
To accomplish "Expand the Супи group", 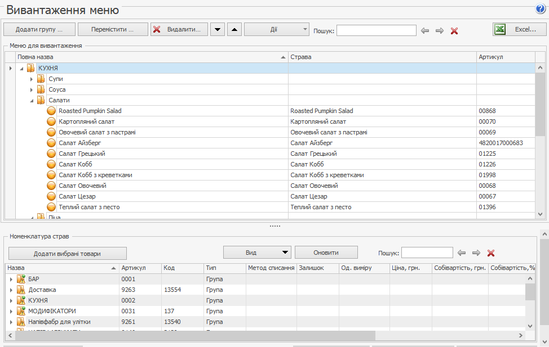I will pyautogui.click(x=32, y=79).
